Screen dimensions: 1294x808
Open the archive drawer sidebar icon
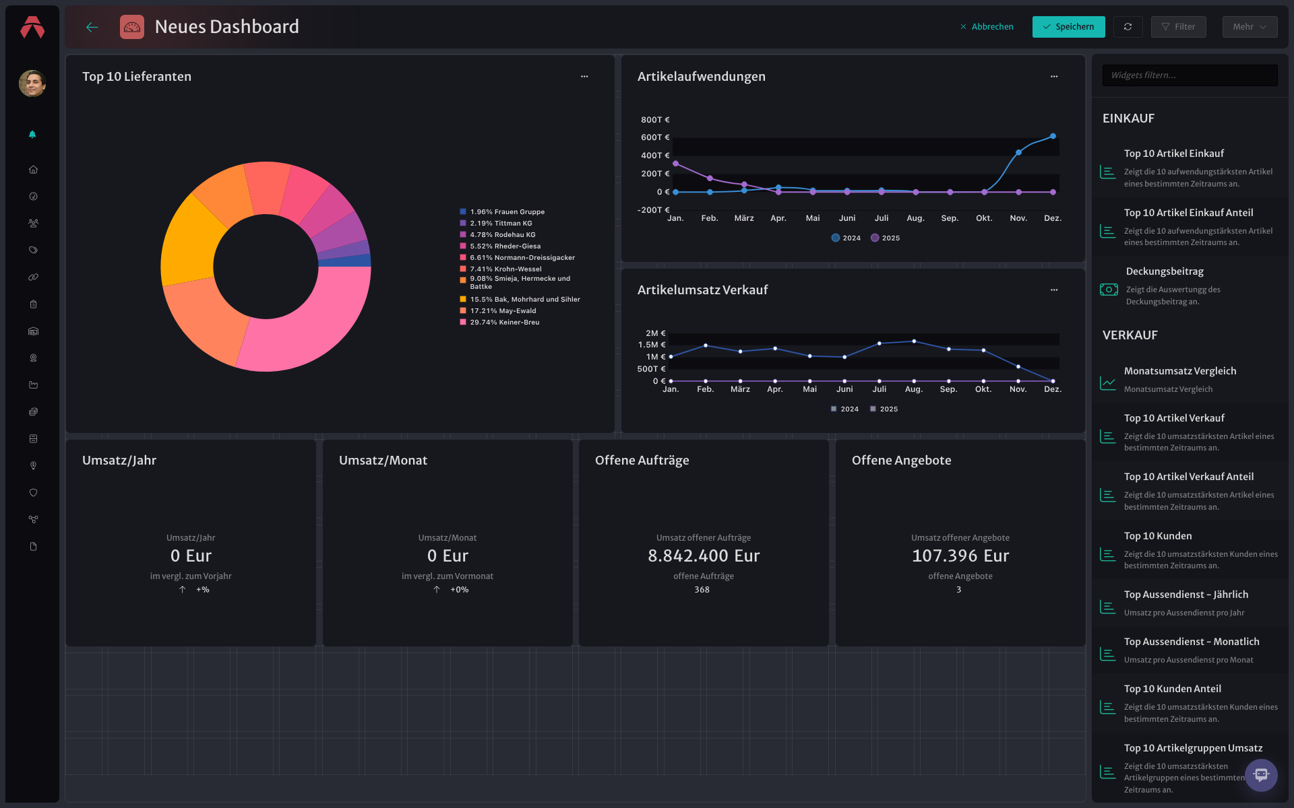33,439
